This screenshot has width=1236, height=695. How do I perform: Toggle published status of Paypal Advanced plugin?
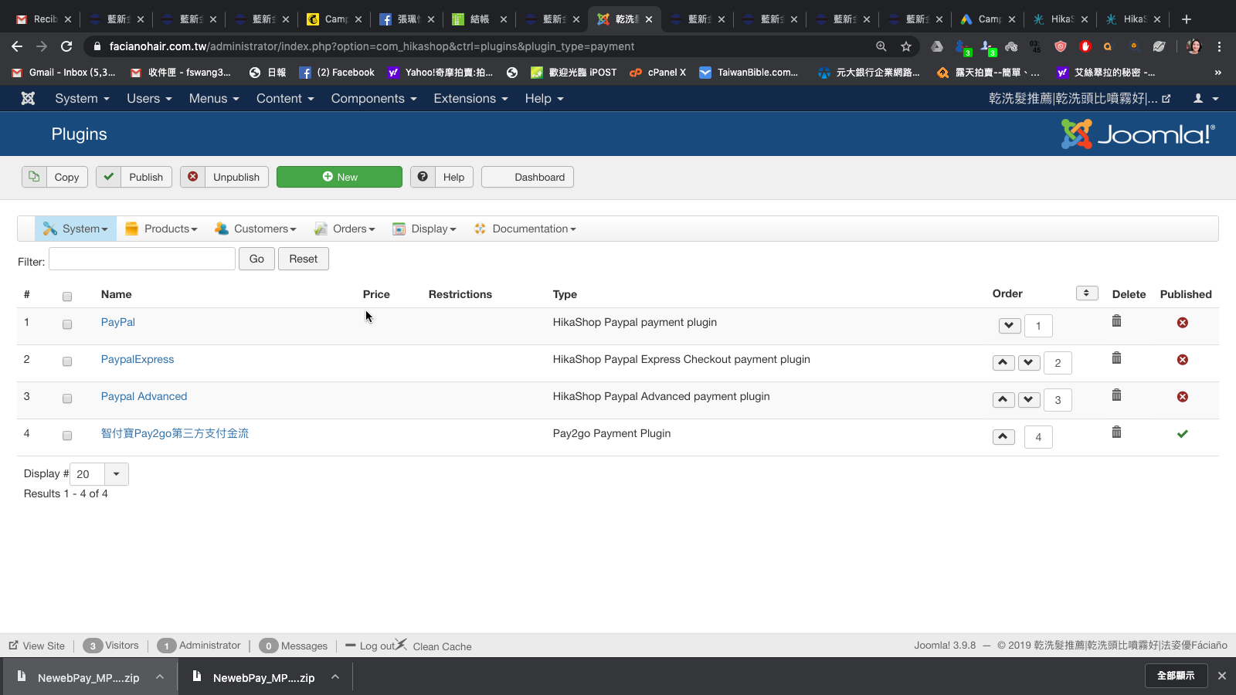pos(1183,397)
